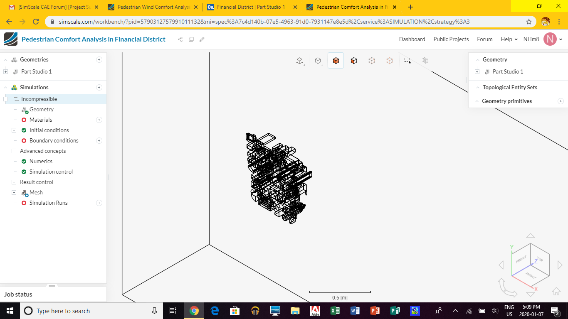Add a simulation run with the plus icon
Viewport: 568px width, 319px height.
[x=99, y=203]
